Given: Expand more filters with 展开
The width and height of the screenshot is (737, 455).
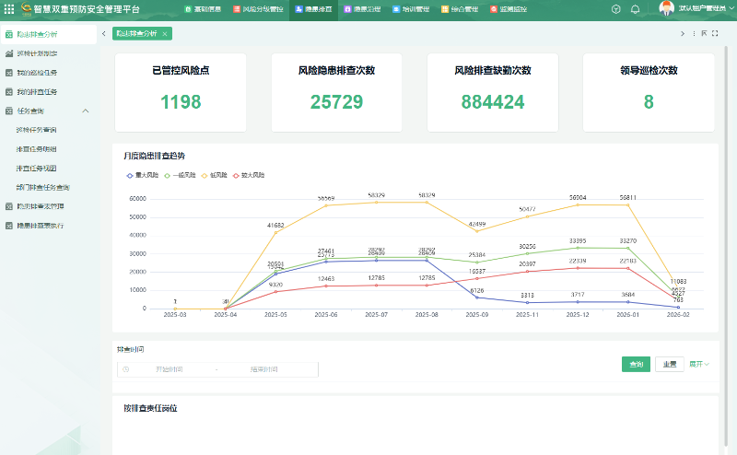Looking at the screenshot, I should (x=699, y=365).
